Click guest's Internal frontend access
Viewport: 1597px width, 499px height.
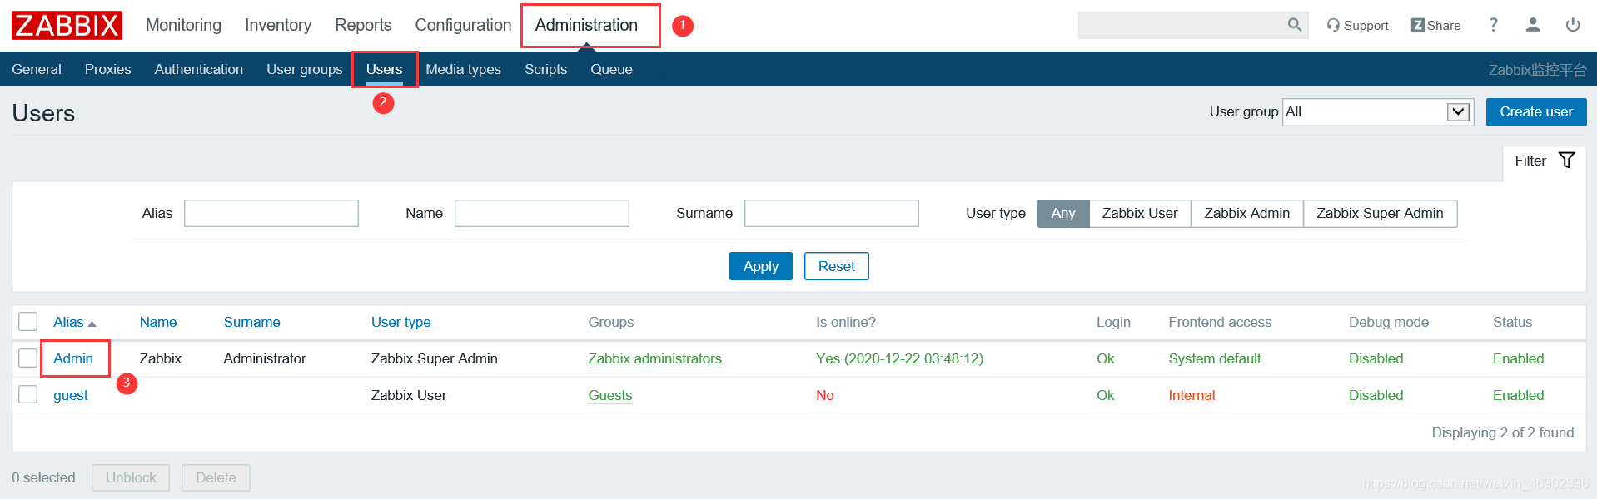pyautogui.click(x=1192, y=395)
